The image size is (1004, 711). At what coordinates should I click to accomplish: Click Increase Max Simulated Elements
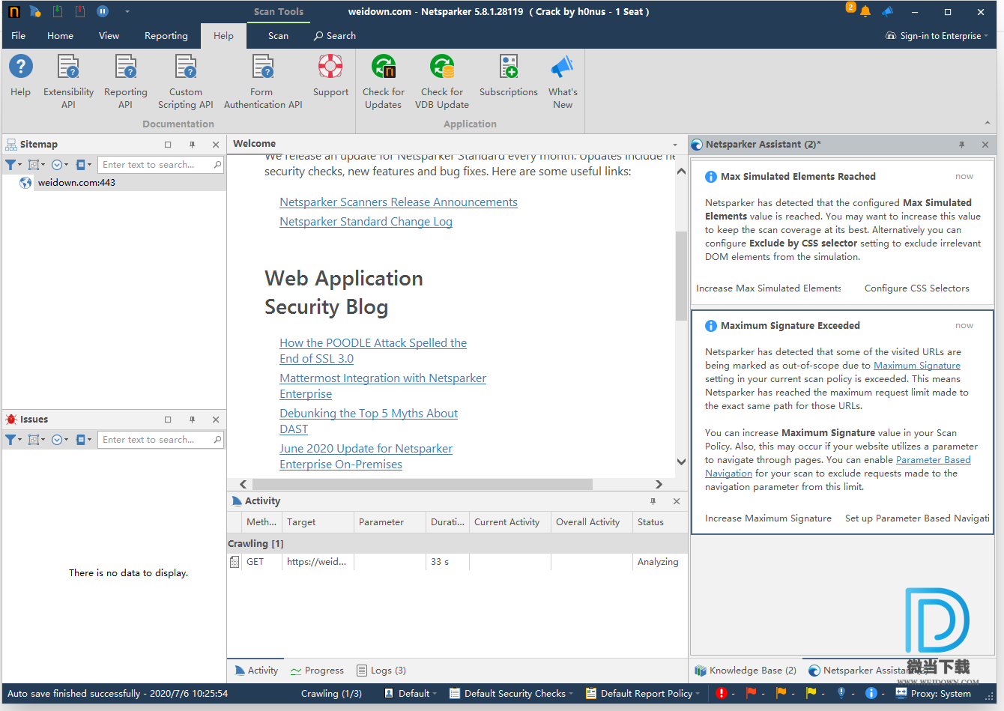click(x=769, y=288)
